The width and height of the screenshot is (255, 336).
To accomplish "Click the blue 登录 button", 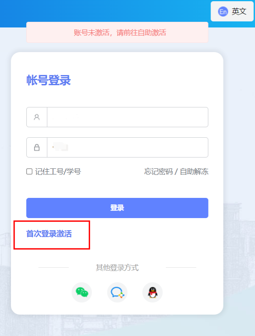I will (117, 208).
